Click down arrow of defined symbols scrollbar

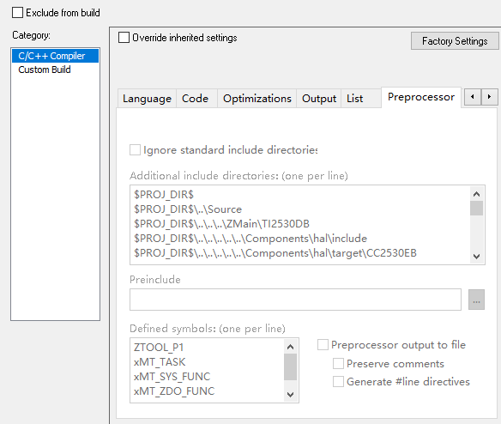point(290,395)
